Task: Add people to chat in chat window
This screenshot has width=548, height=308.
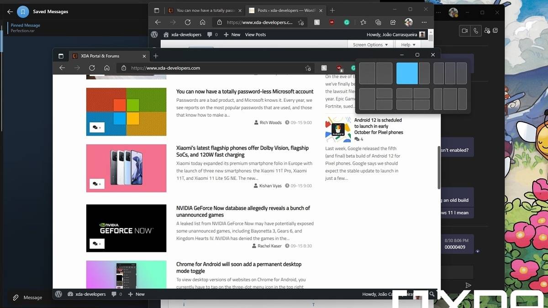Action: pos(487,31)
